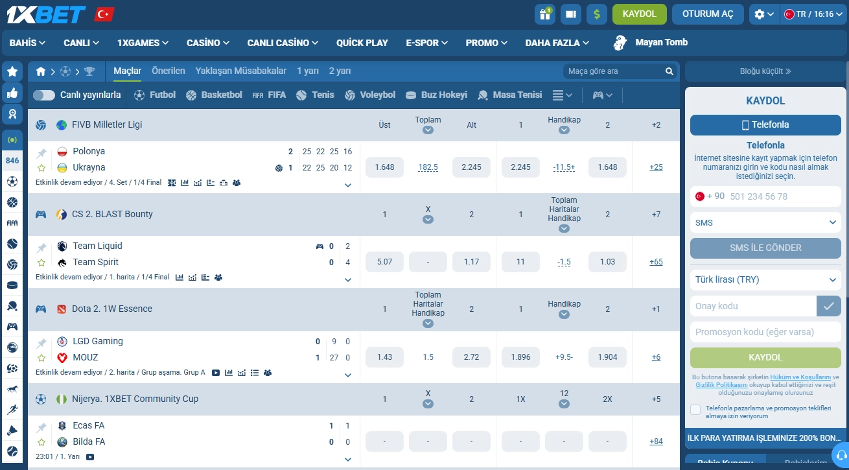849x470 pixels.
Task: Open video stream icon for LGD Gaming match
Action: pos(216,373)
